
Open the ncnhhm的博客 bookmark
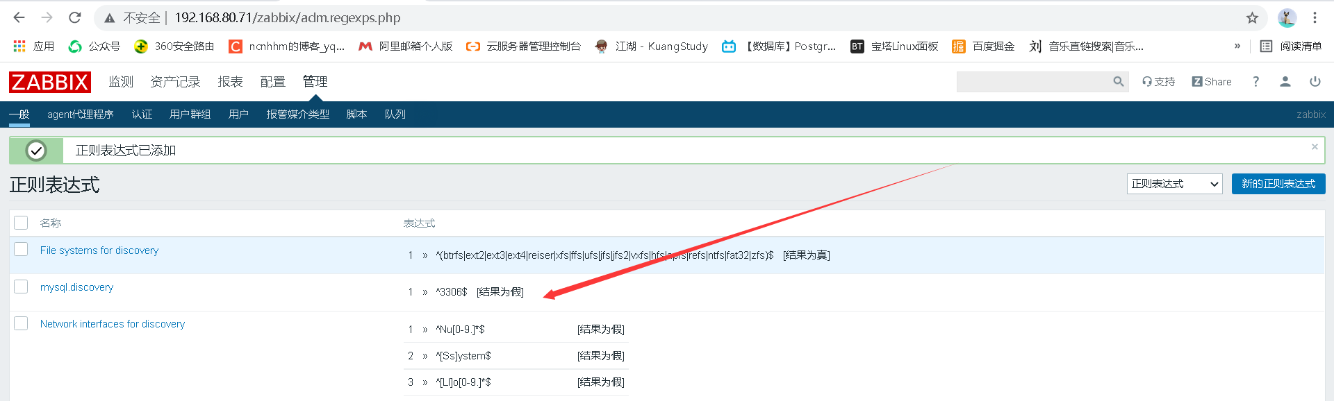pyautogui.click(x=286, y=46)
